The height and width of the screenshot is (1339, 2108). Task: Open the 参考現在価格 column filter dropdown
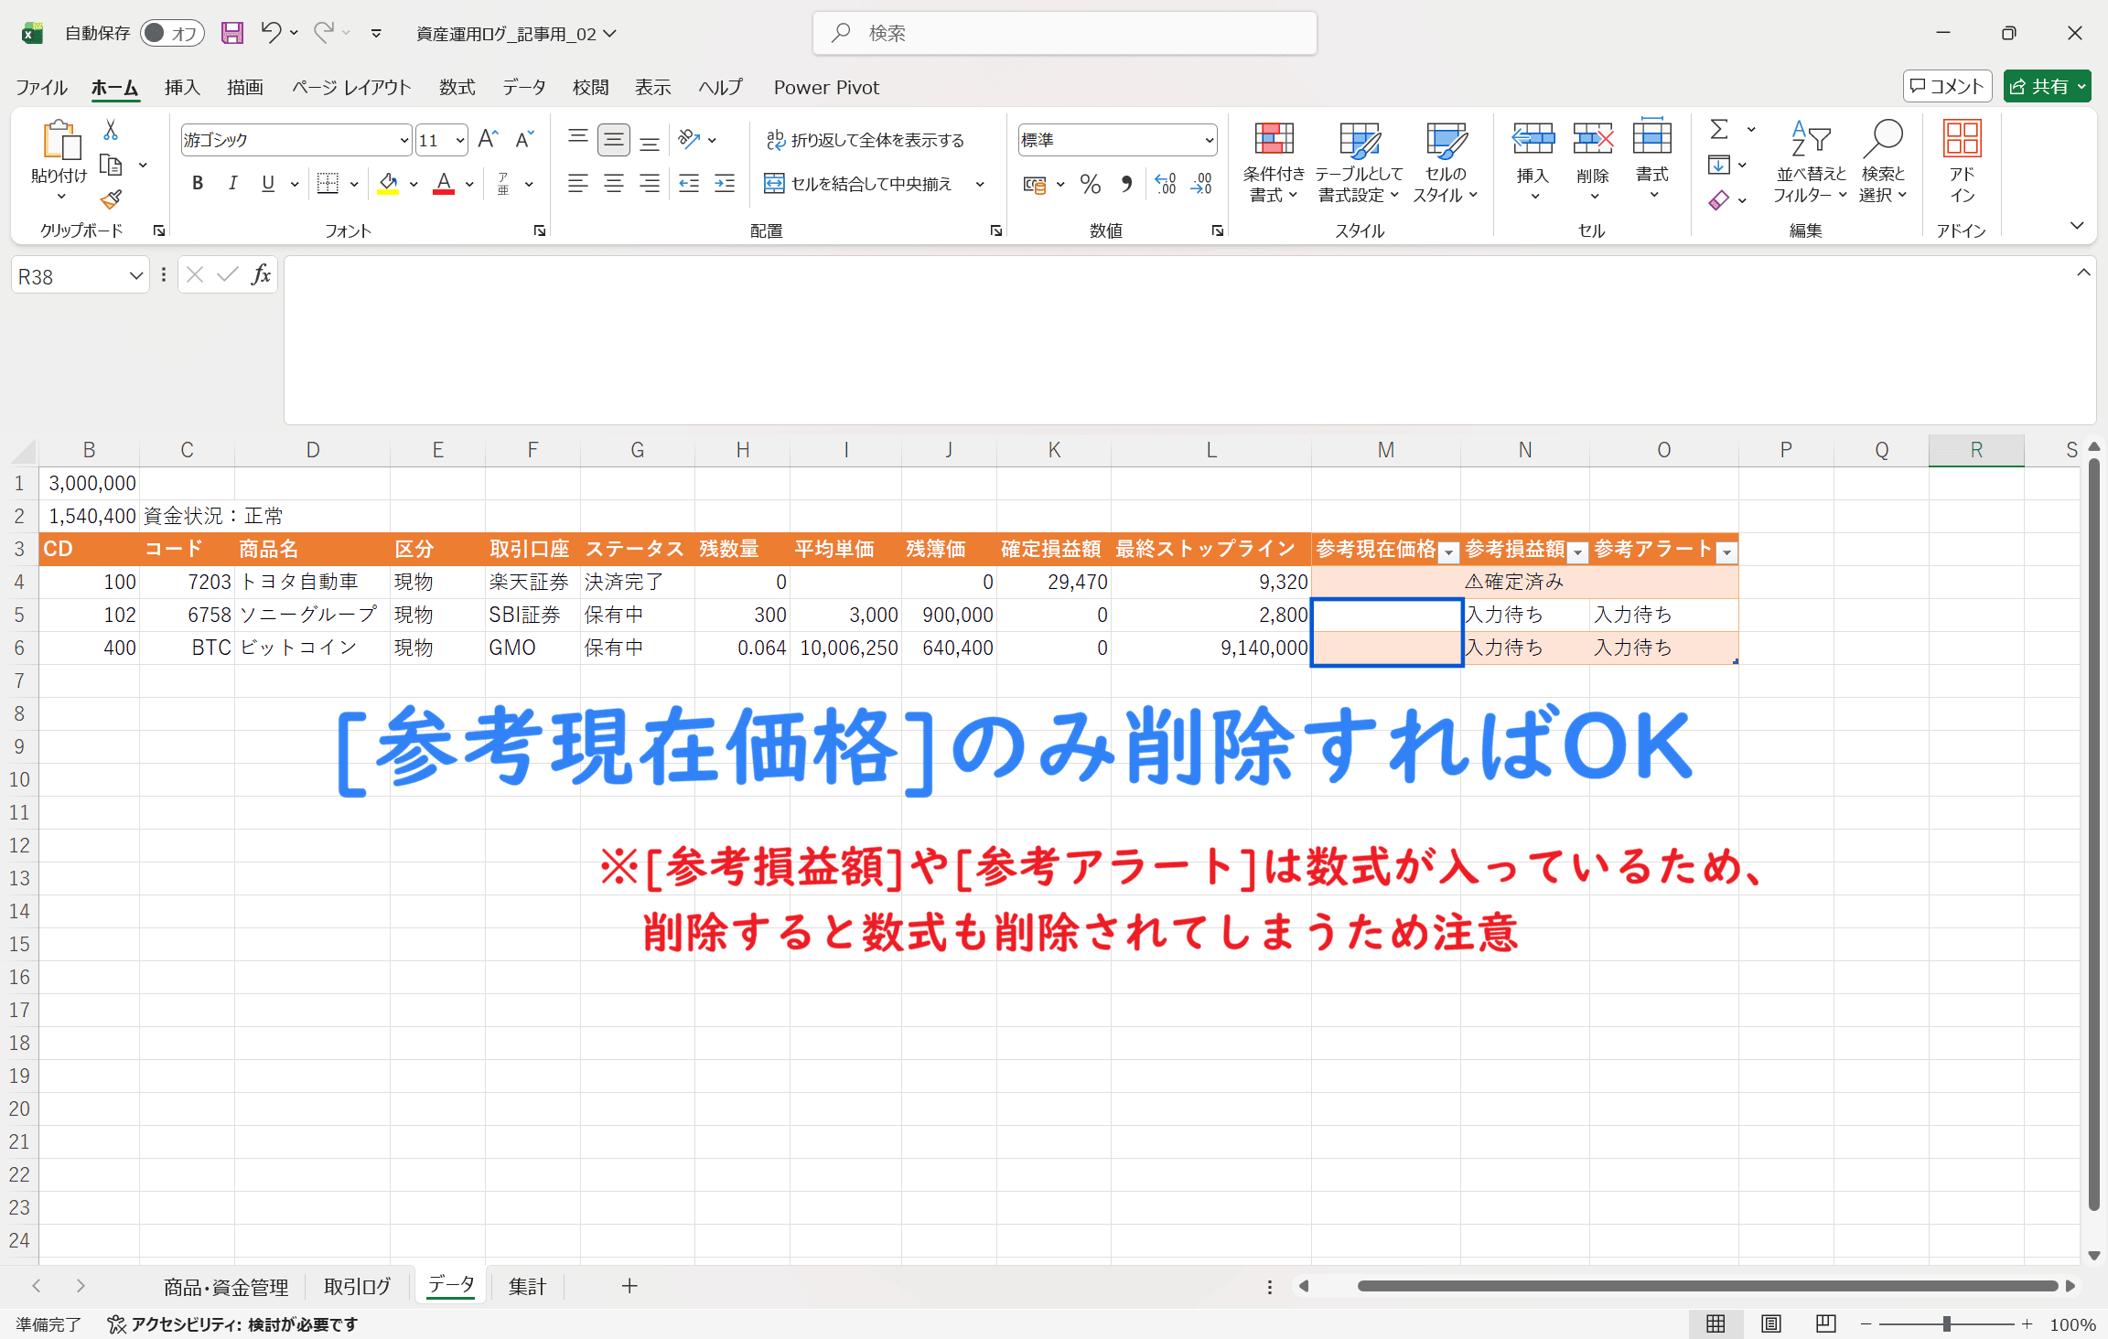(x=1448, y=552)
